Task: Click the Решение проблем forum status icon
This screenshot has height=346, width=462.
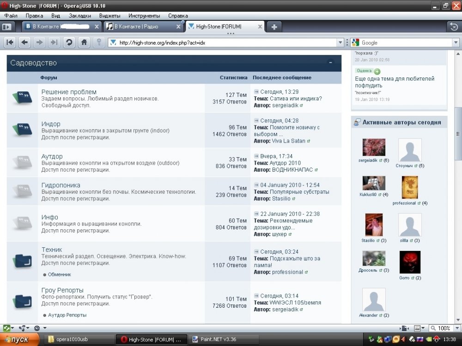Action: [x=22, y=97]
